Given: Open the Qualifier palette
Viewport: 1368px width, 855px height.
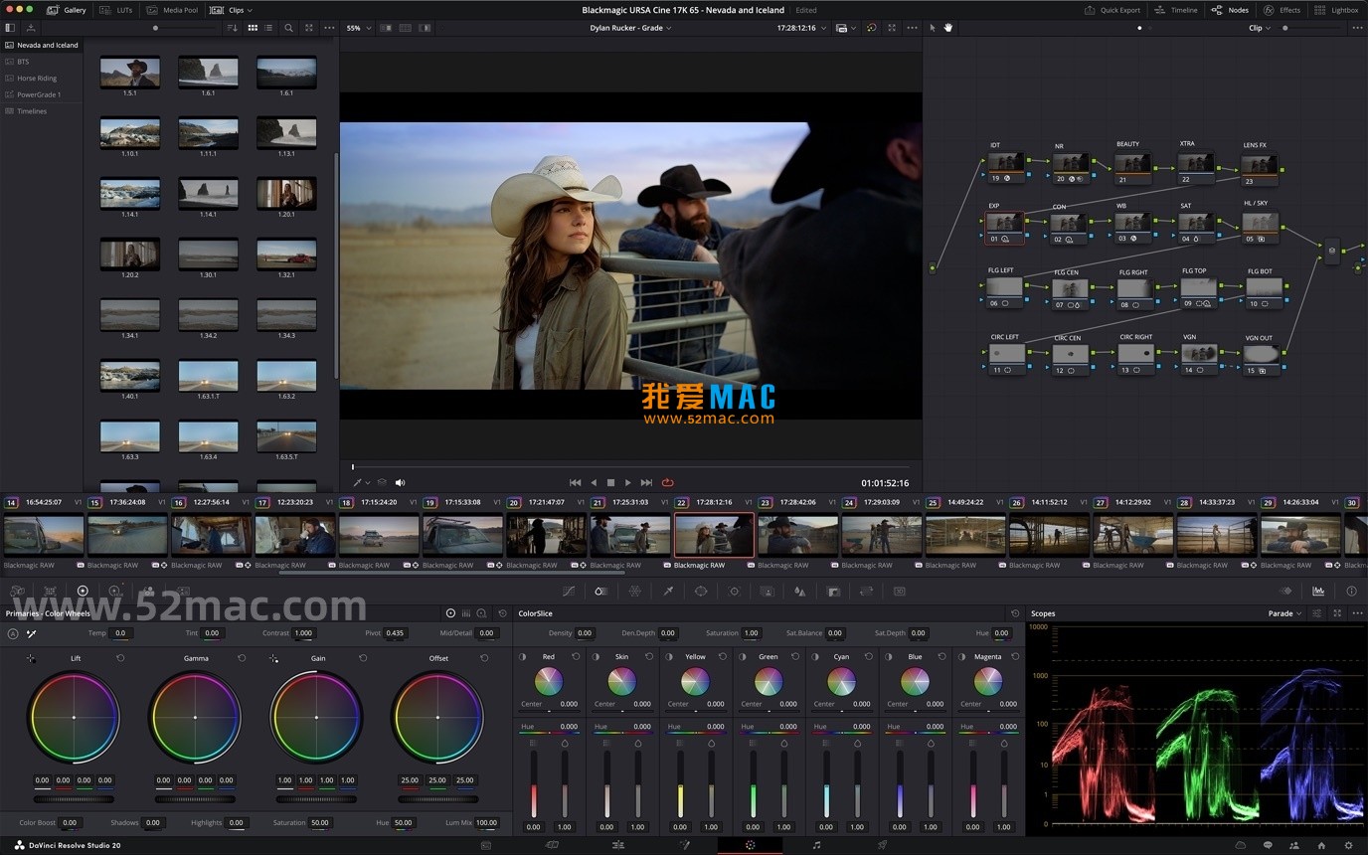Looking at the screenshot, I should point(667,591).
